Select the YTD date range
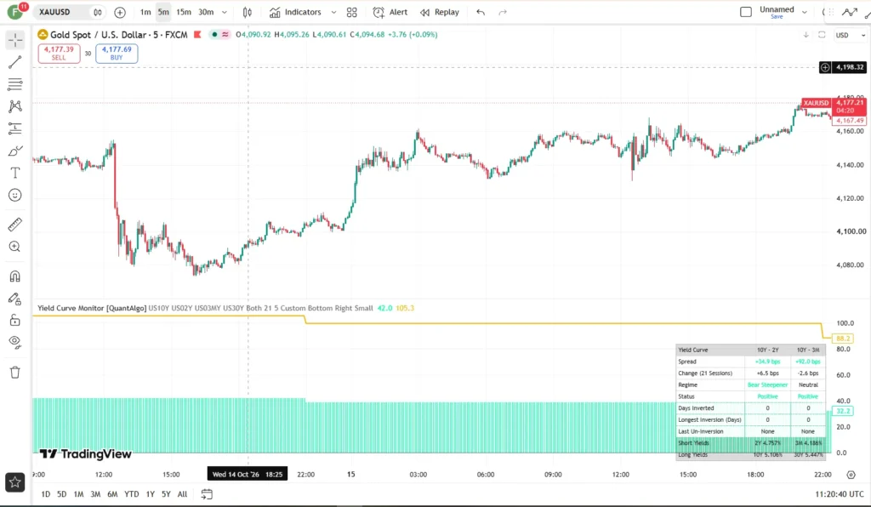Image resolution: width=871 pixels, height=507 pixels. [x=132, y=493]
